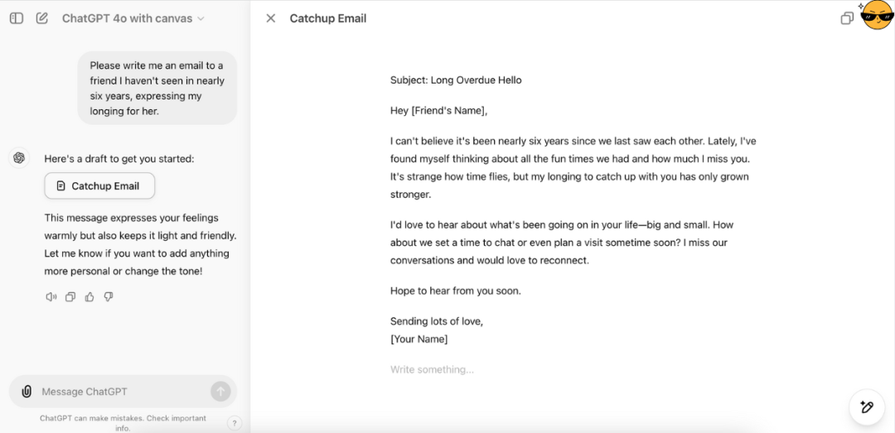Toggle the sidebar panel icon

[17, 18]
